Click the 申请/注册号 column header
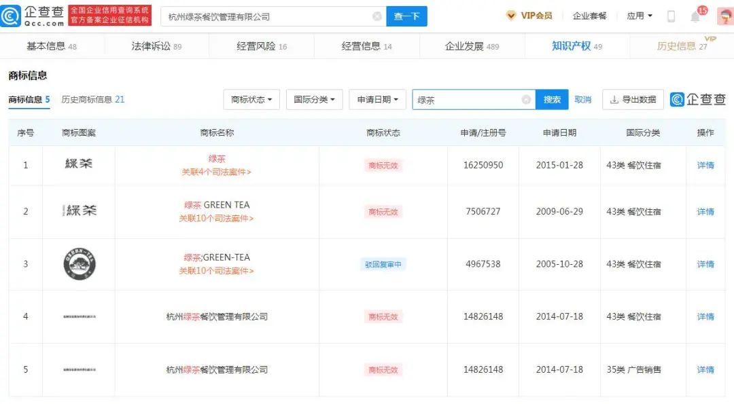This screenshot has height=404, width=734. (x=483, y=133)
